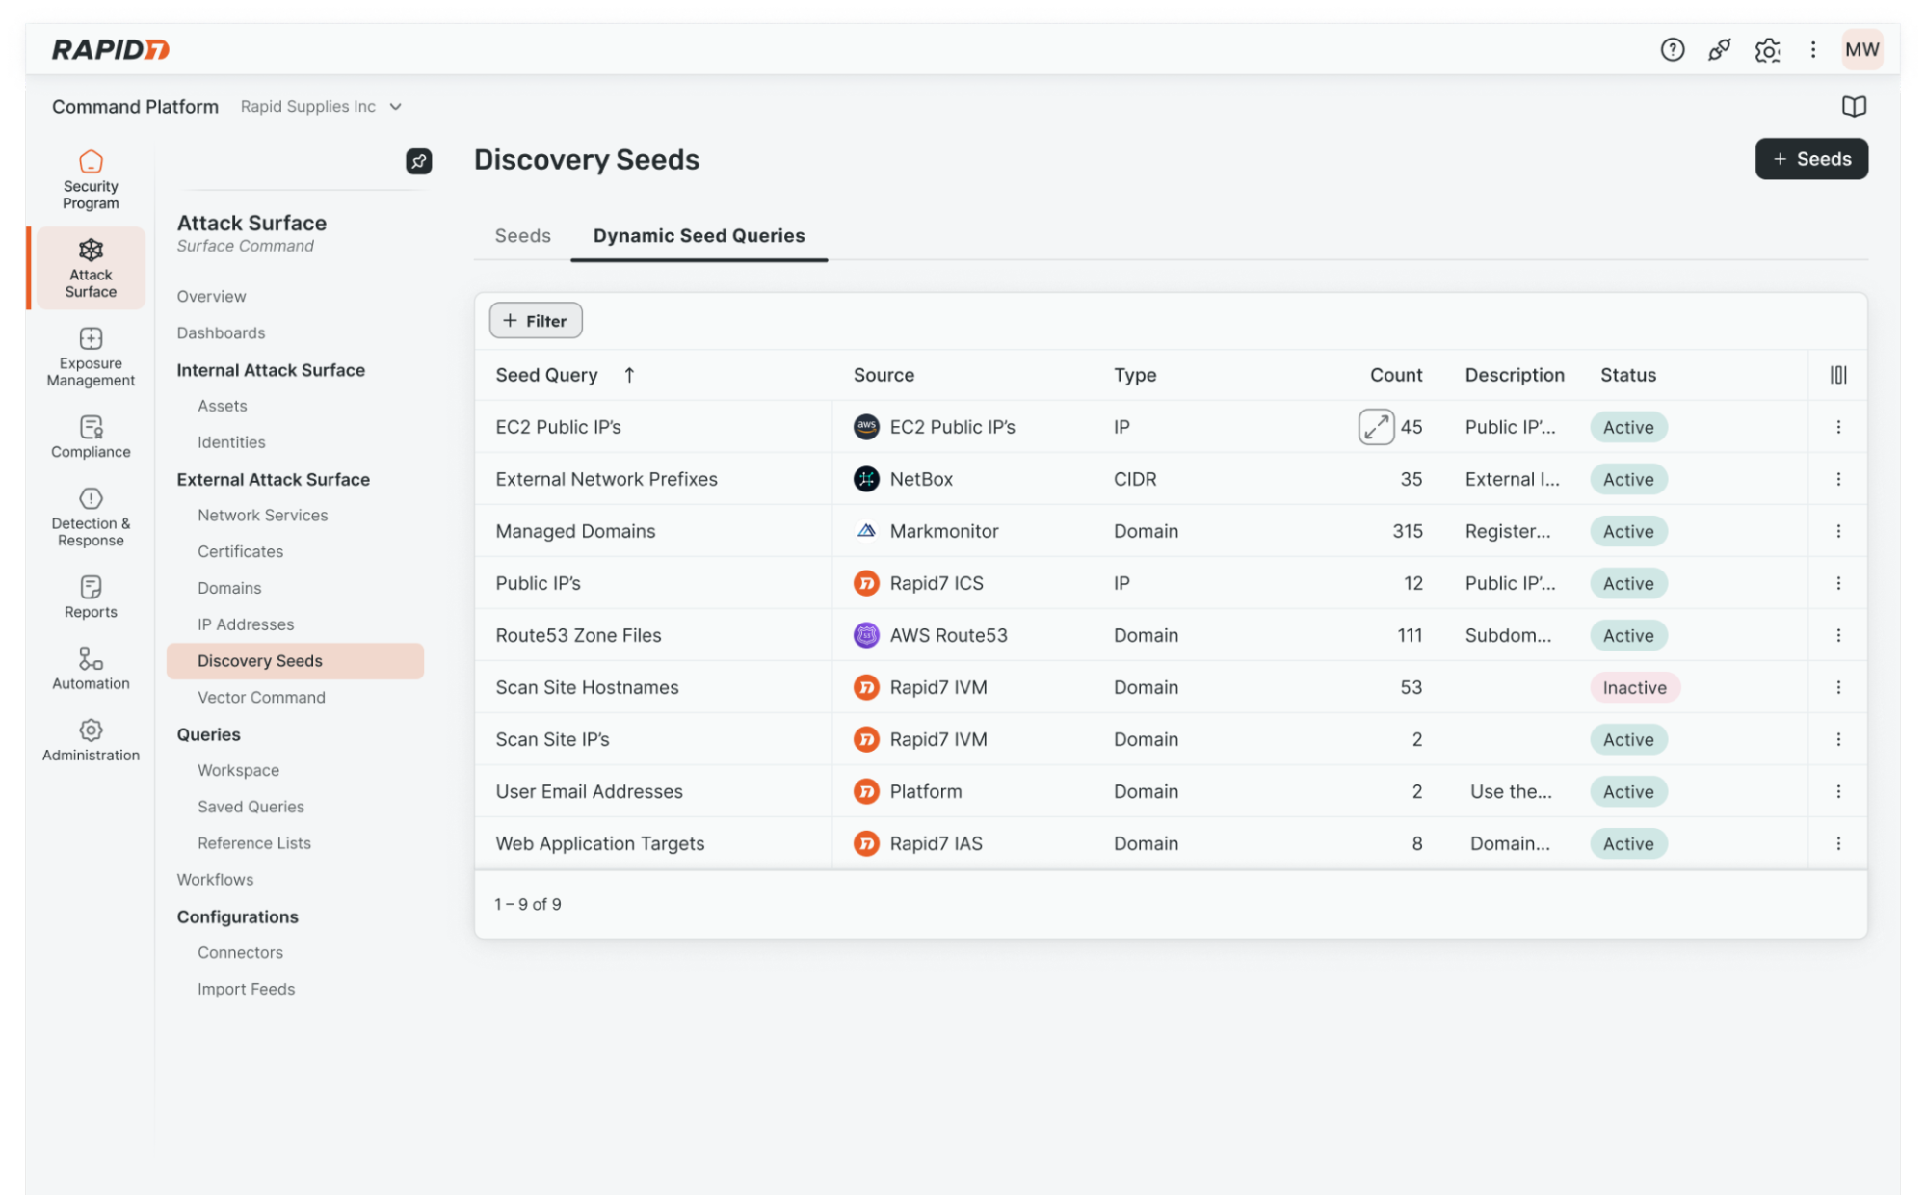The height and width of the screenshot is (1195, 1926).
Task: Open the row actions menu for Managed Domains
Action: click(x=1839, y=530)
